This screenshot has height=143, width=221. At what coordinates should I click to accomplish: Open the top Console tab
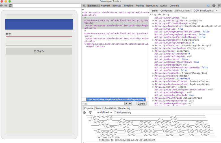(174, 6)
